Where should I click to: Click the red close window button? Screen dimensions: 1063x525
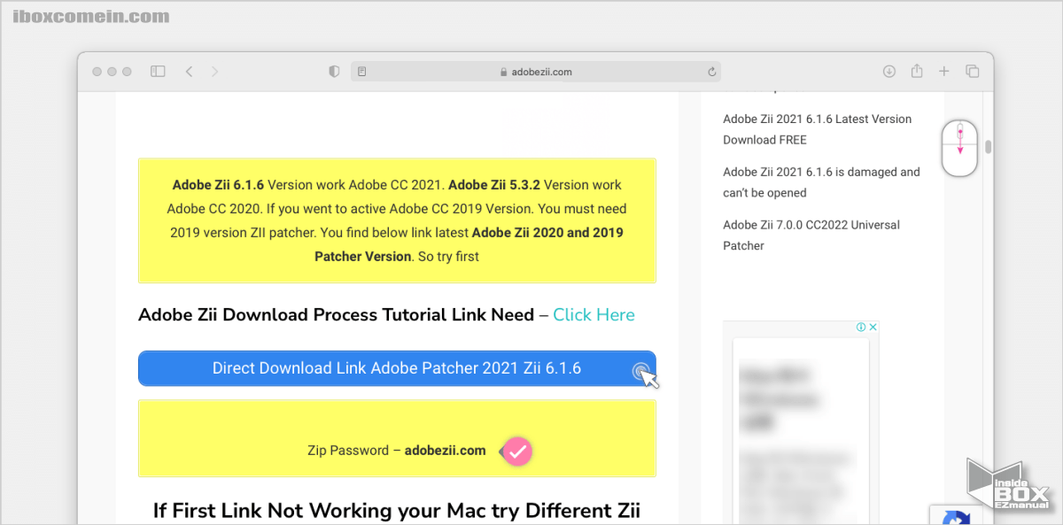(x=97, y=72)
